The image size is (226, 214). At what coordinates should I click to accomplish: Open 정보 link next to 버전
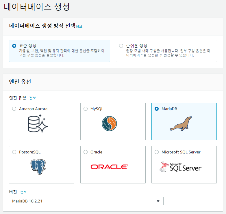[x=23, y=192]
